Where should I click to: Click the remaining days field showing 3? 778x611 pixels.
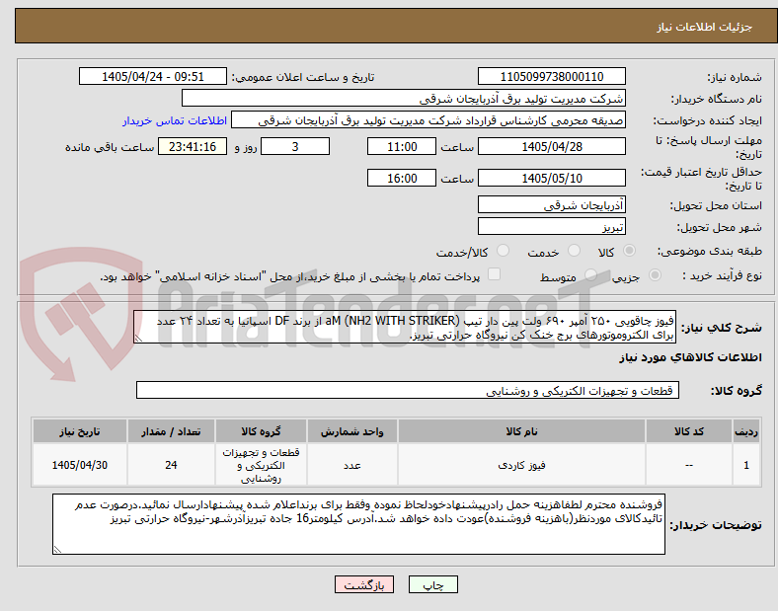[x=295, y=146]
